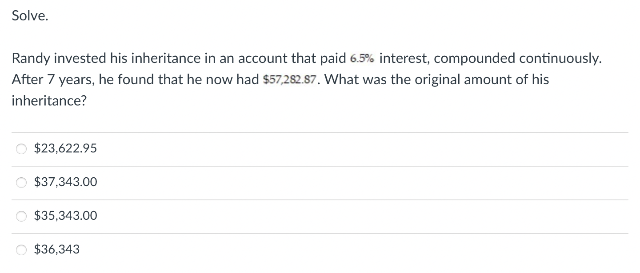The height and width of the screenshot is (273, 640).
Task: Mark the $35,343.00 radio button
Action: tap(22, 216)
